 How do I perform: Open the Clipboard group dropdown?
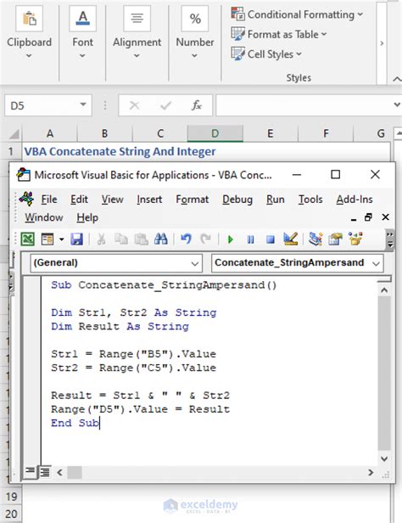29,56
